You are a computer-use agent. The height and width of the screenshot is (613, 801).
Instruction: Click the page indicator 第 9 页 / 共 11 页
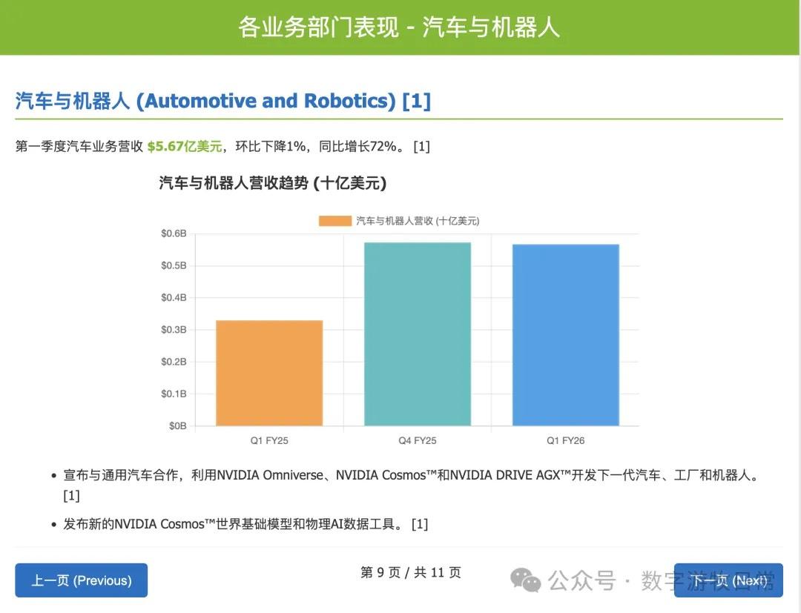(410, 572)
